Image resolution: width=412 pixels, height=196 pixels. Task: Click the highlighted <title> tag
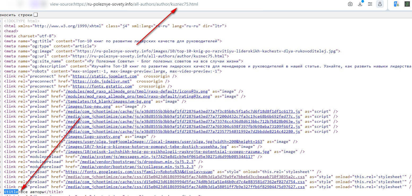click(x=11, y=192)
